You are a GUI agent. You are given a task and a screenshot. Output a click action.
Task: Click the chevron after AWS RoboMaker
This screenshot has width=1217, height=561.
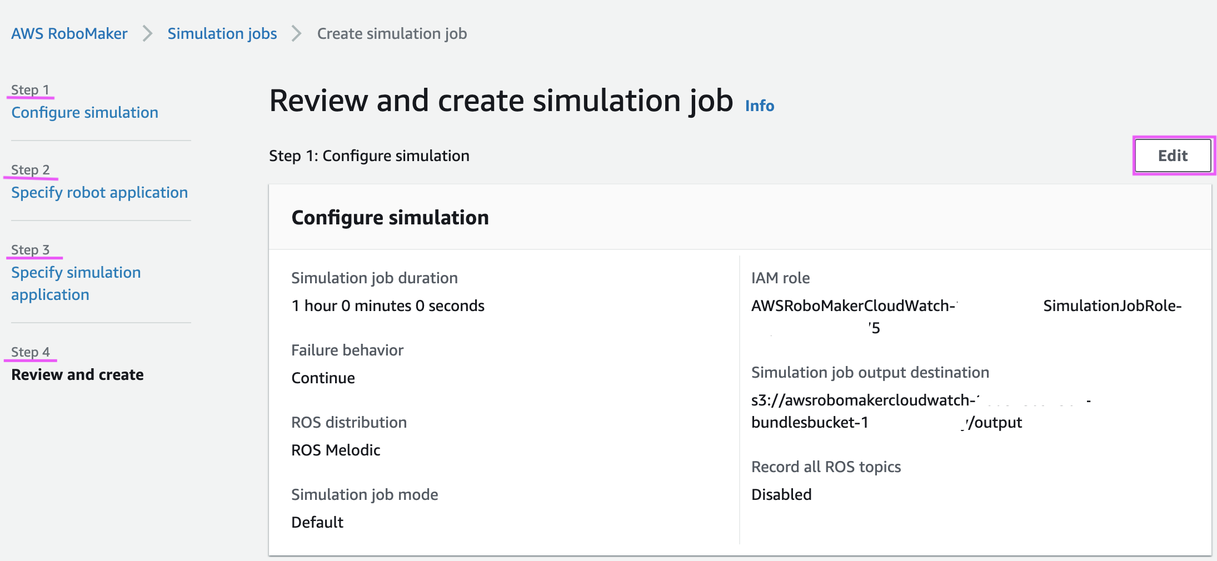tap(147, 33)
